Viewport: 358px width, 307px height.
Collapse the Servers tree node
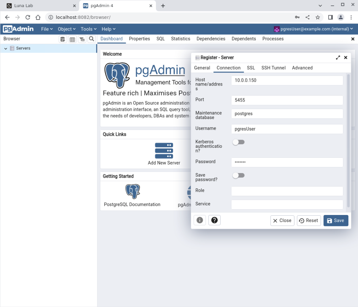point(6,48)
